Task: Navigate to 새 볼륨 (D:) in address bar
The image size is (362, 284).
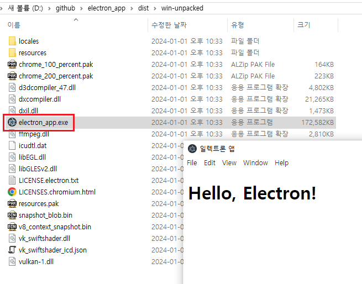Action: [x=25, y=8]
